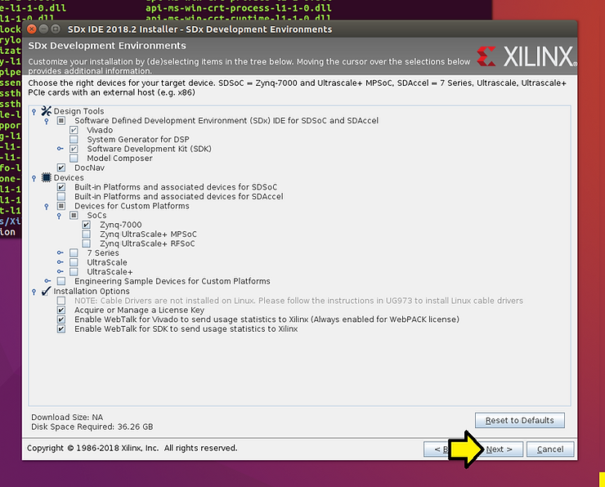Minimize the SDx installer window
This screenshot has height=487, width=605.
tap(43, 29)
